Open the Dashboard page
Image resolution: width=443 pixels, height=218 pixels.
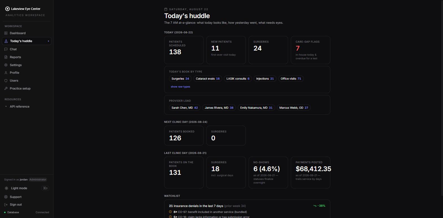coord(27,33)
